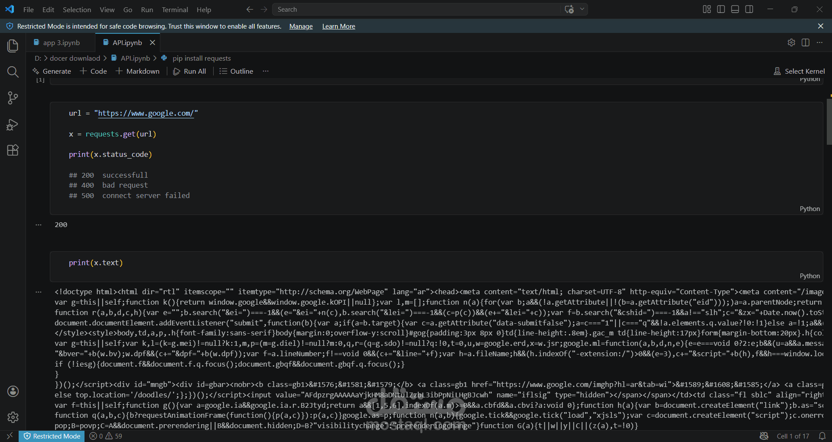Open the Source Control icon
Screen dimensions: 832x442
[13, 98]
